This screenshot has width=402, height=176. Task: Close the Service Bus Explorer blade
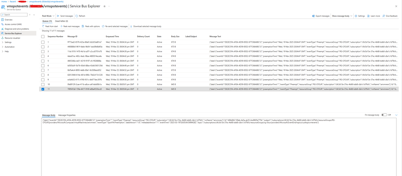click(396, 6)
